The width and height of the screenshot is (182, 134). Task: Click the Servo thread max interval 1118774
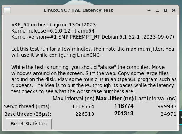click(83, 106)
